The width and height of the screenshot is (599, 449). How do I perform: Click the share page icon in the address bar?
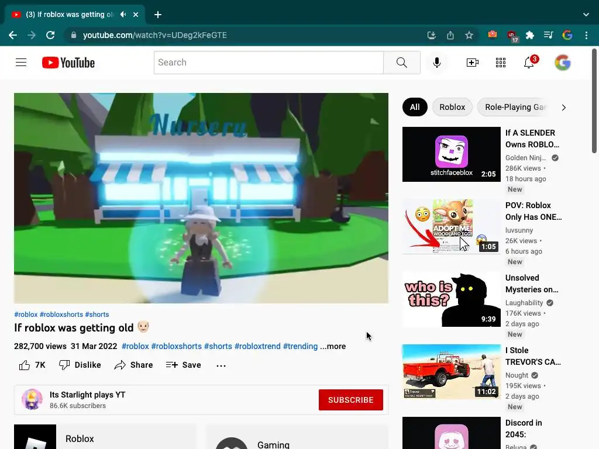pyautogui.click(x=450, y=35)
